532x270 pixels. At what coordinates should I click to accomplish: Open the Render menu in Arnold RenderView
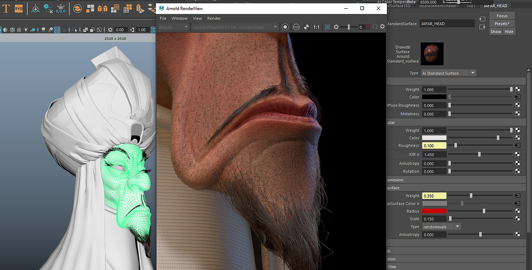click(214, 18)
